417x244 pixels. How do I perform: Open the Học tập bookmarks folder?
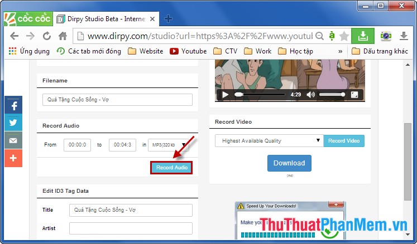(x=295, y=51)
